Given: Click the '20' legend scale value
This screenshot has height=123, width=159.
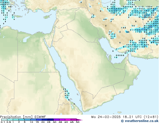Looking at the screenshot, I should click(x=43, y=122).
